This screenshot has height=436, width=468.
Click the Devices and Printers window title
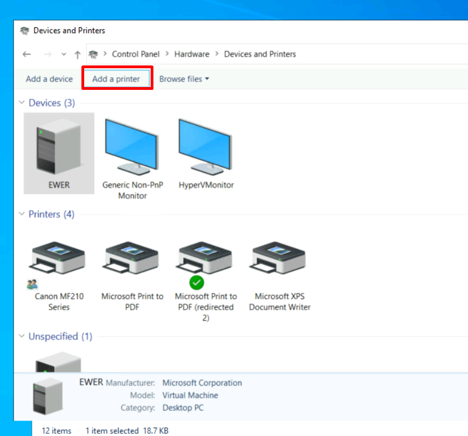[69, 31]
